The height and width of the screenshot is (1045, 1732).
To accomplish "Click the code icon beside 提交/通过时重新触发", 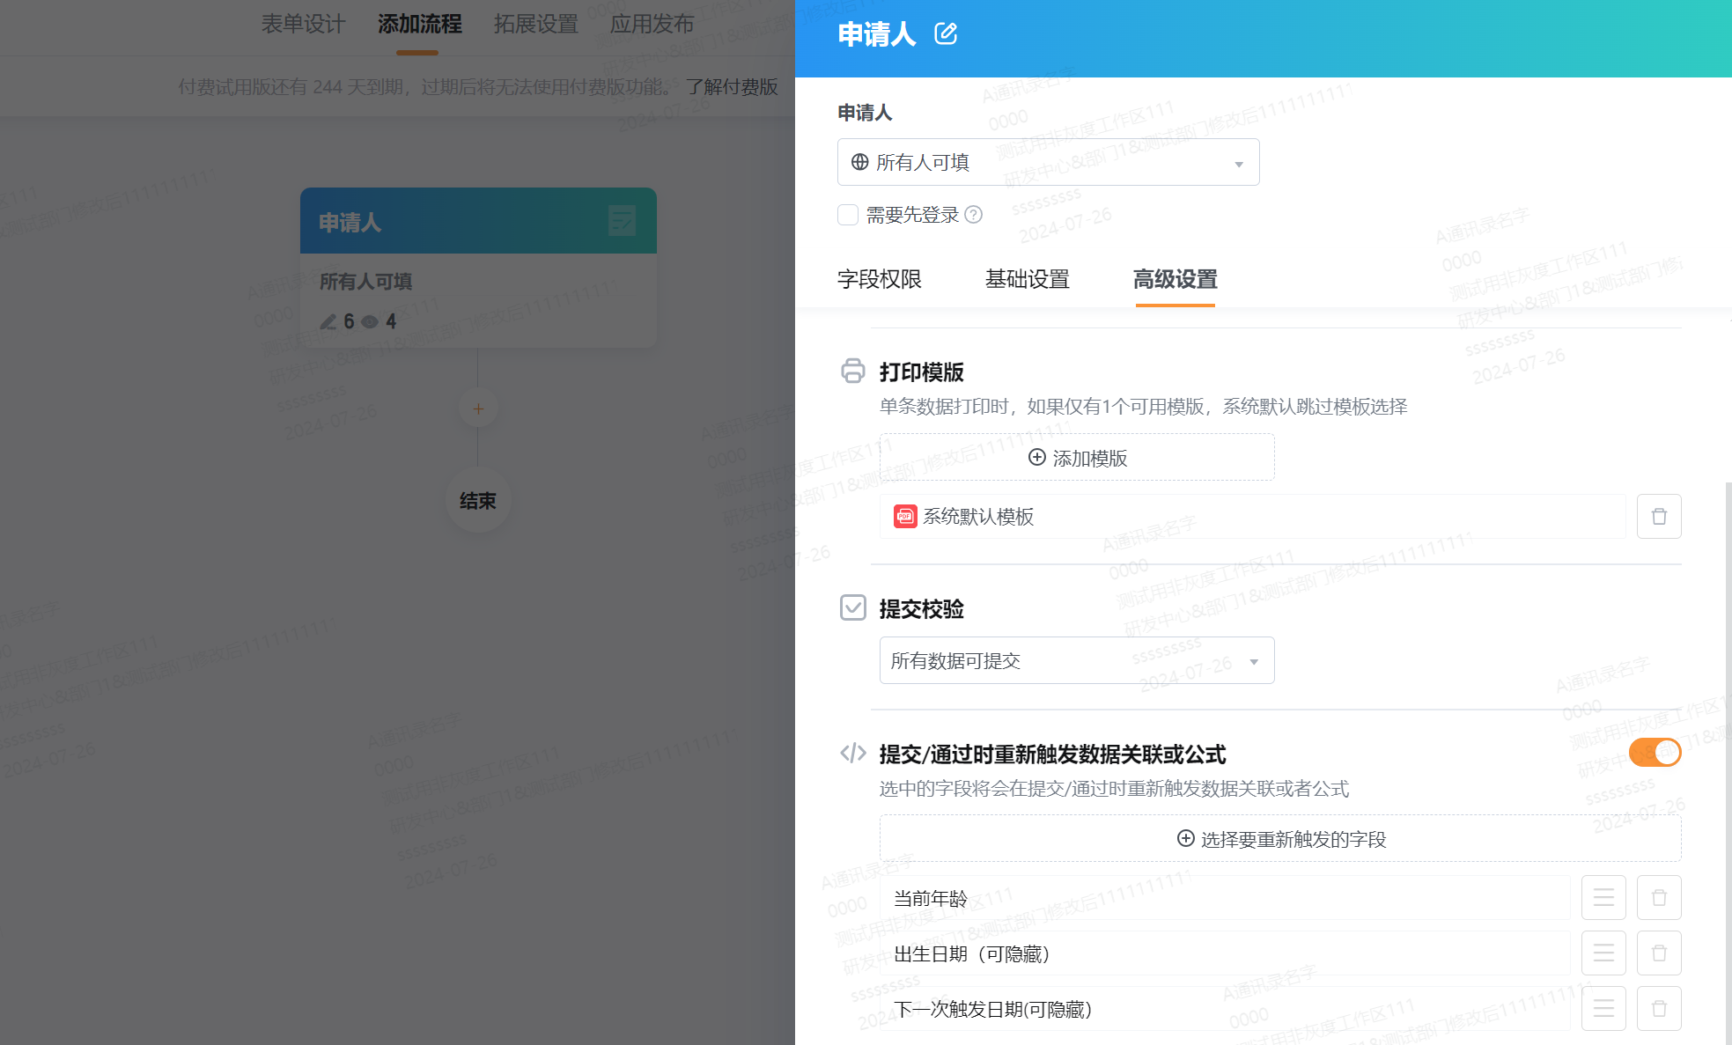I will click(x=852, y=753).
